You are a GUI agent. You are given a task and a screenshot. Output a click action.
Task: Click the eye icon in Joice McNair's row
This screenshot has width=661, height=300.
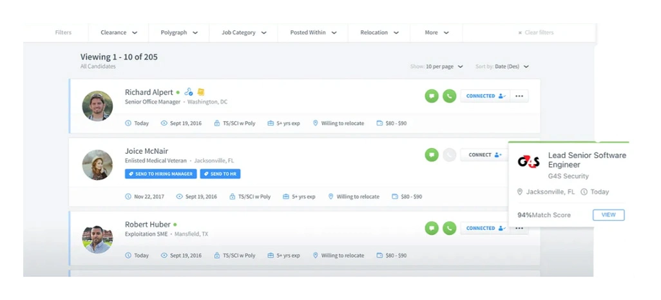pos(179,196)
